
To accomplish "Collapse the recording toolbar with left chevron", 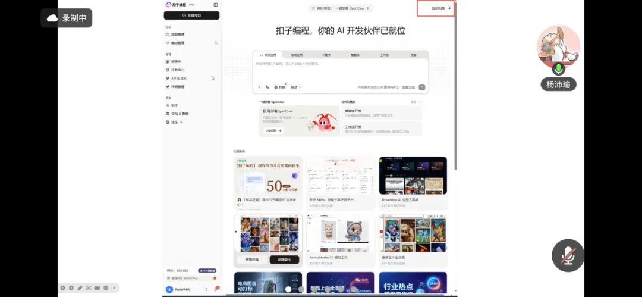I will pyautogui.click(x=115, y=288).
